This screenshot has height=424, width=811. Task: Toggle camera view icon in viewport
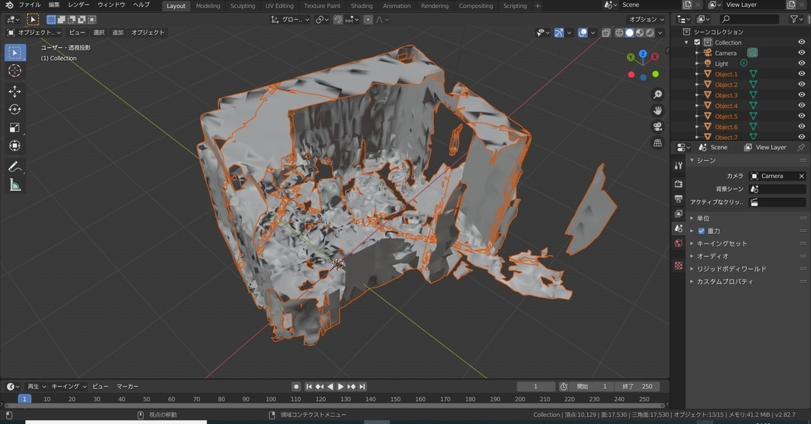(x=657, y=127)
